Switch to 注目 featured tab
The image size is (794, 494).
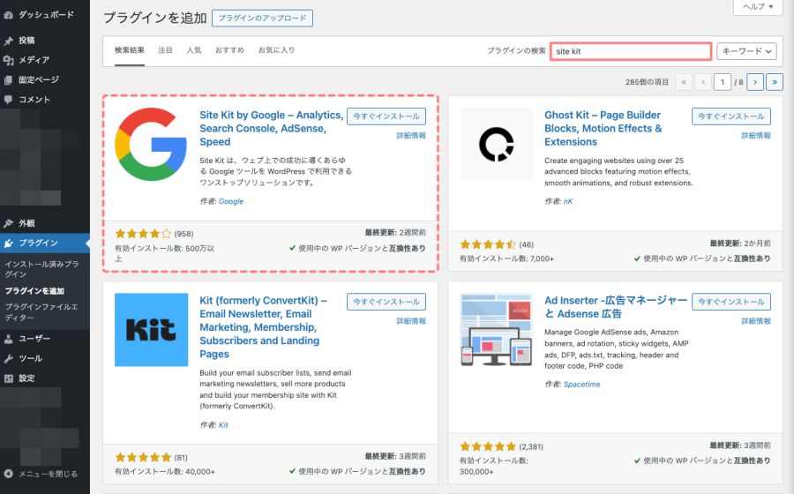pos(166,50)
